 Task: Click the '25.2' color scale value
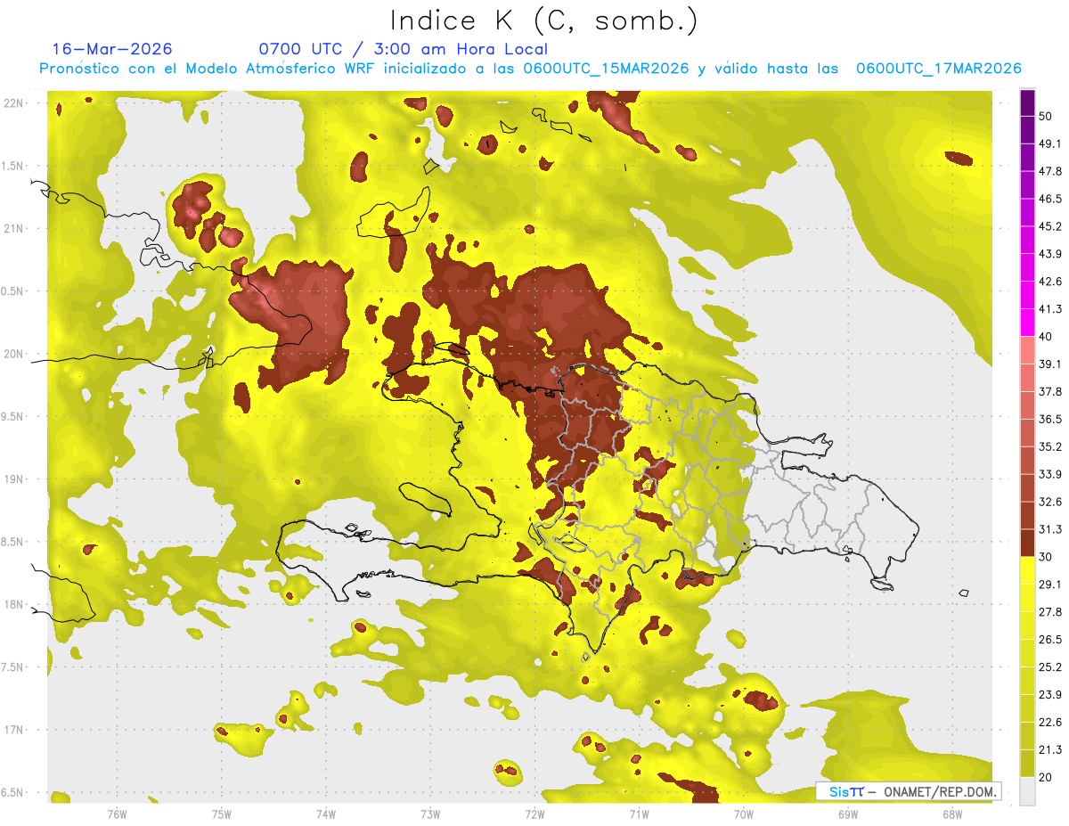point(1049,667)
